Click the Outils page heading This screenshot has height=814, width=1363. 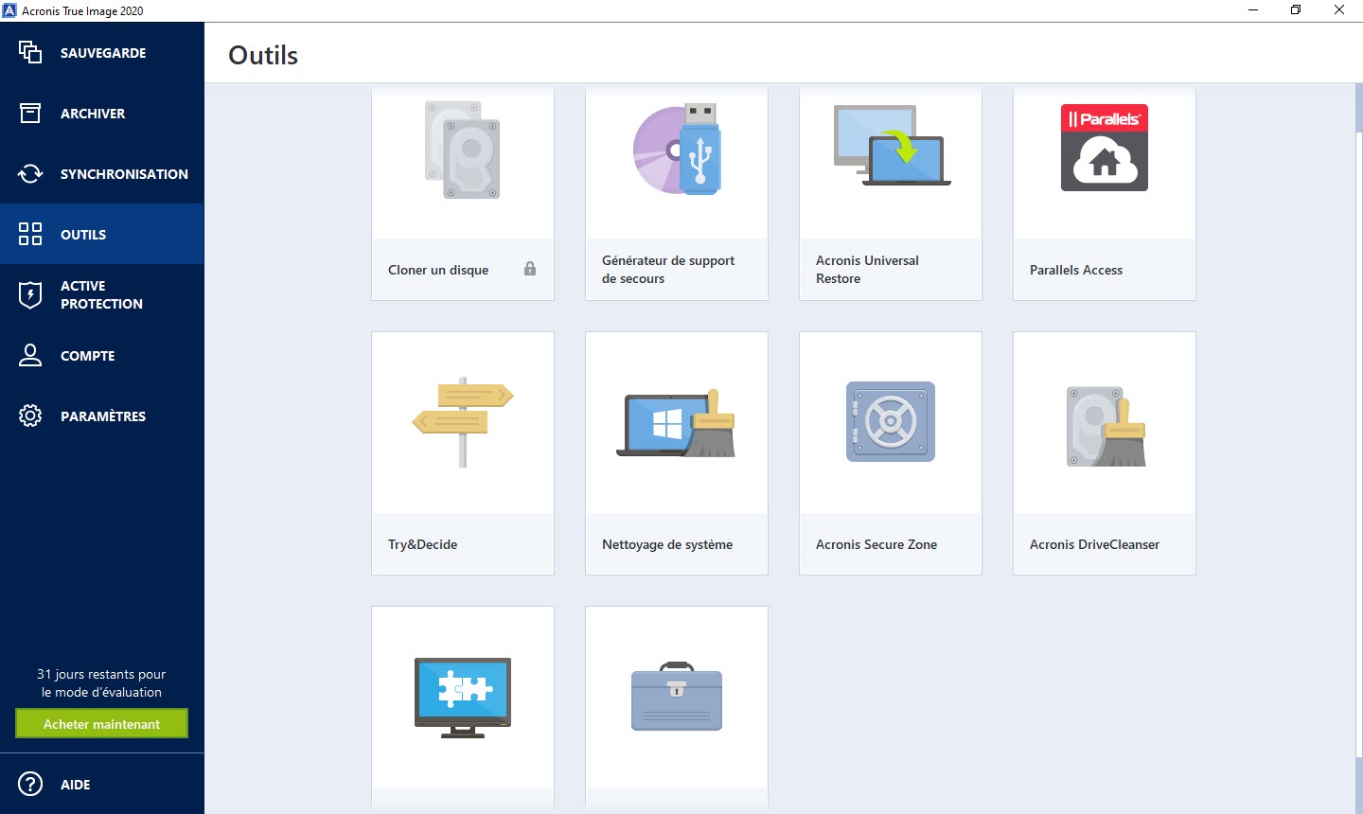tap(263, 55)
